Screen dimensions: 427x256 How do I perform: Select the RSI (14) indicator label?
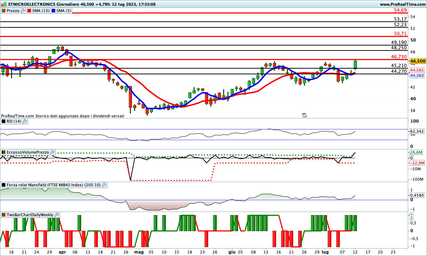[x=14, y=121]
